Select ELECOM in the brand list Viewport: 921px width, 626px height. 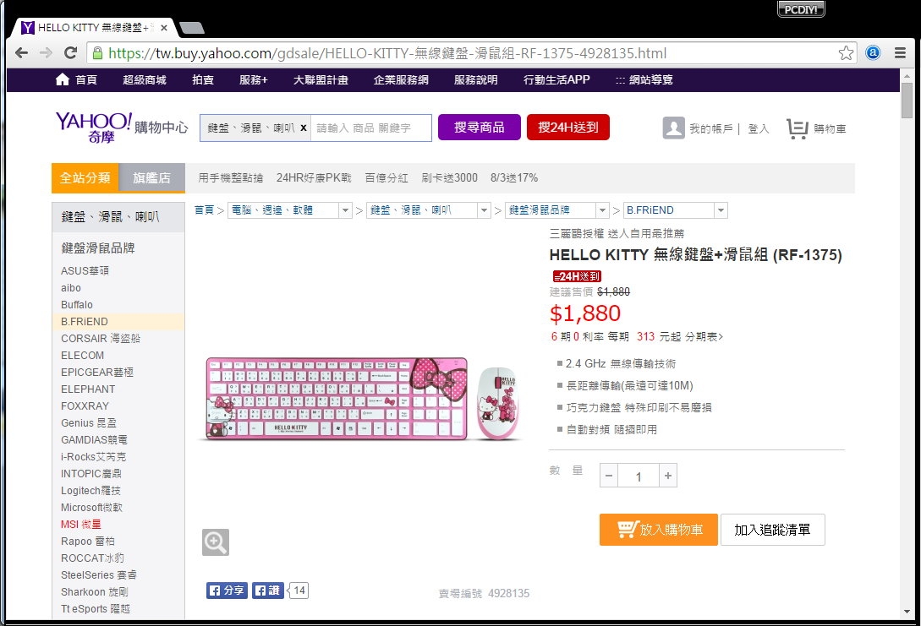click(82, 356)
